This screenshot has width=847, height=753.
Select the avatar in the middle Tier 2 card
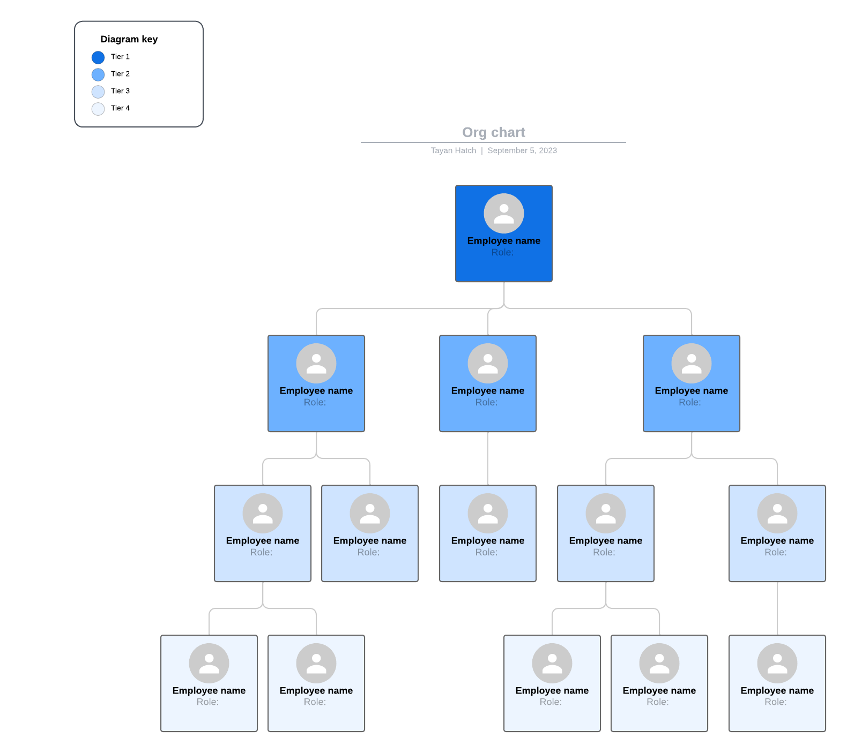pos(487,363)
